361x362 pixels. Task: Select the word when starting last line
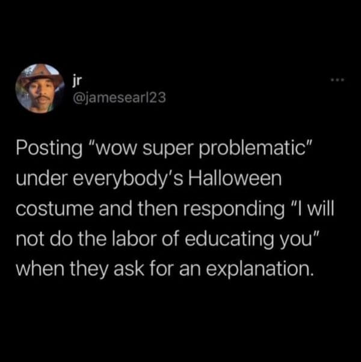pyautogui.click(x=40, y=269)
